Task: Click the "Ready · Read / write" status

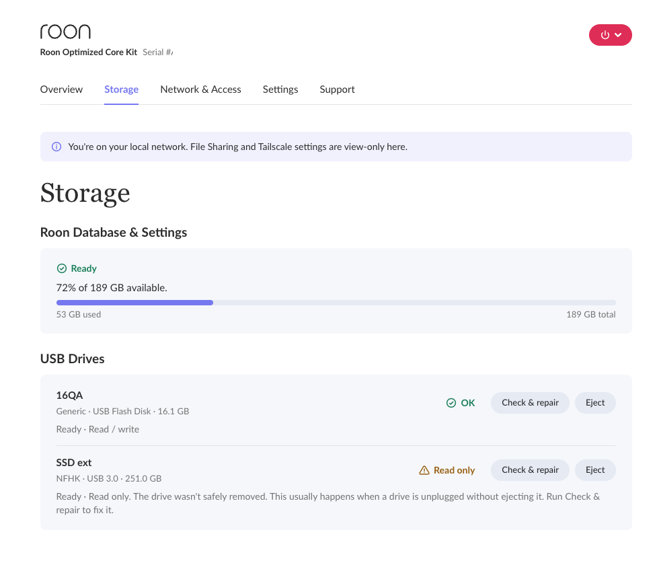Action: pyautogui.click(x=98, y=430)
